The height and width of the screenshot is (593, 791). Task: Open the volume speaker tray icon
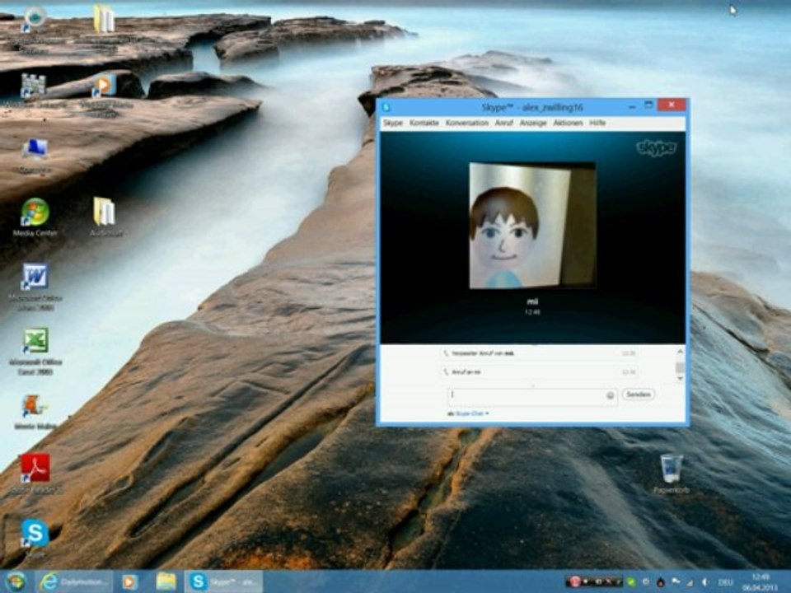(704, 582)
